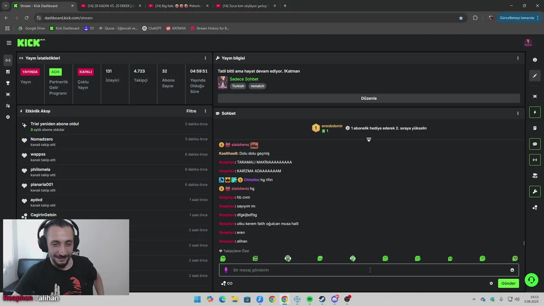Open the community people icon in left sidebar
This screenshot has height=306, width=544.
[8, 106]
